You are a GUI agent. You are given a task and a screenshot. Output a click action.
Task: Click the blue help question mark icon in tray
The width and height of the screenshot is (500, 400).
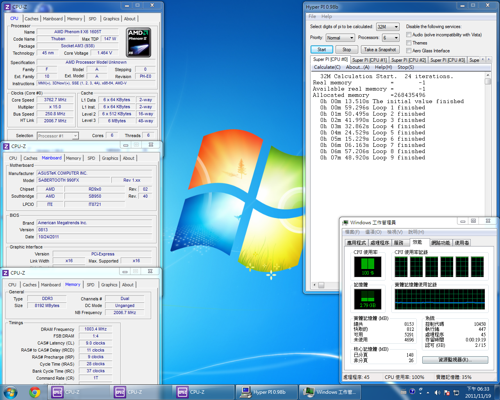[412, 391]
